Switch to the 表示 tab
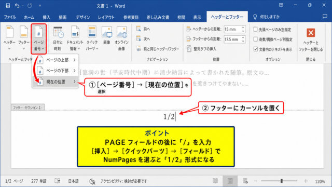 pos(197,17)
